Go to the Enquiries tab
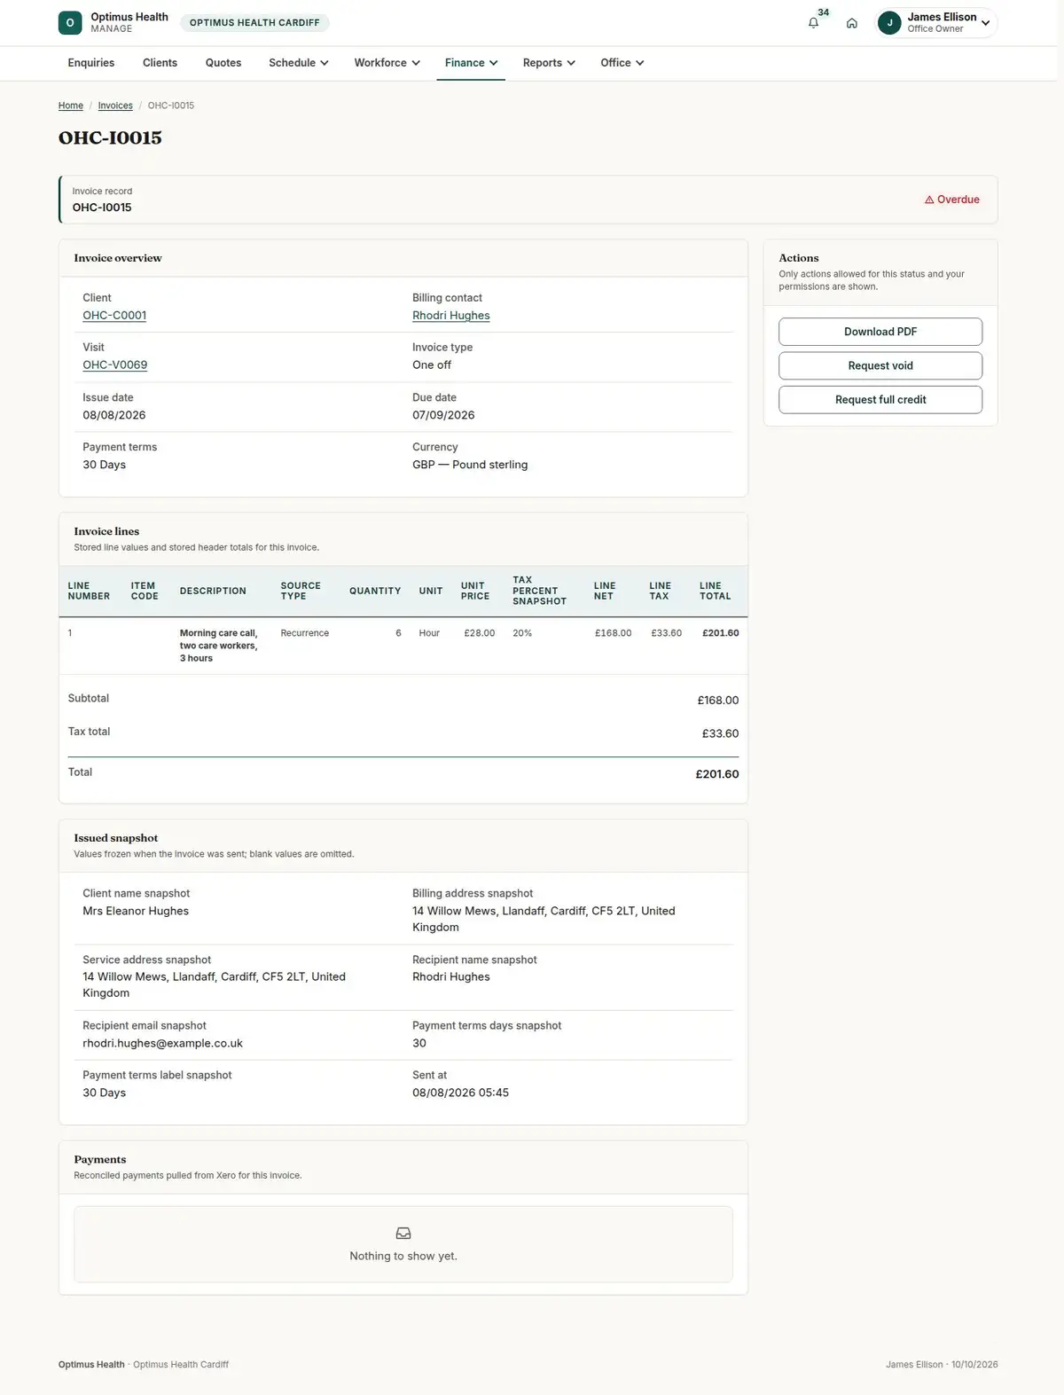The image size is (1064, 1395). pos(91,63)
